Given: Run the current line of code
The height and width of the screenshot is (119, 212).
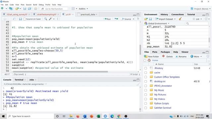Looking at the screenshot, I should (107, 19).
